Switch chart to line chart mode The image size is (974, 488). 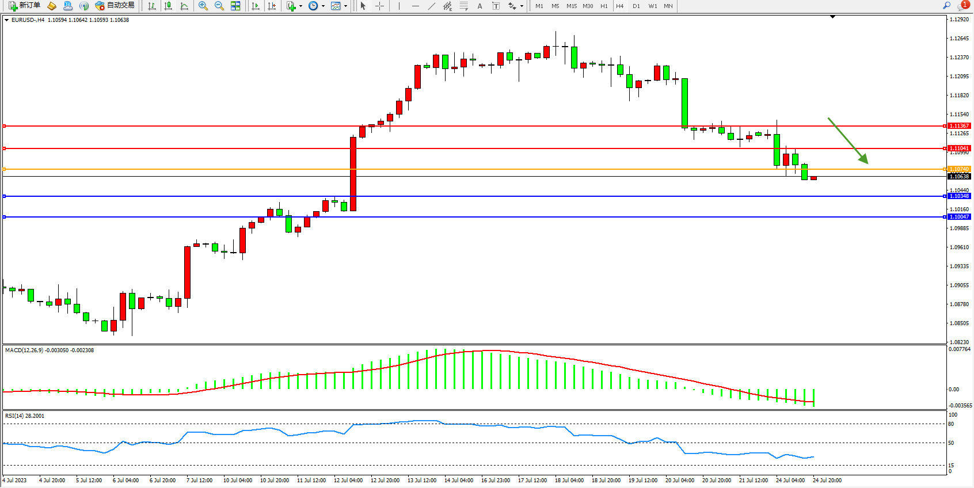184,6
